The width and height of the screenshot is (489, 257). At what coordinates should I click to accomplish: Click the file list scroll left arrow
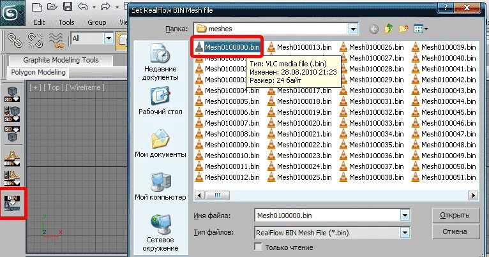click(200, 195)
